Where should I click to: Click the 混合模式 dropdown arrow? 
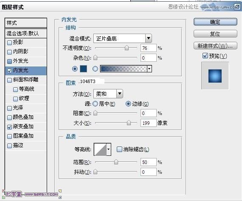(x=149, y=38)
